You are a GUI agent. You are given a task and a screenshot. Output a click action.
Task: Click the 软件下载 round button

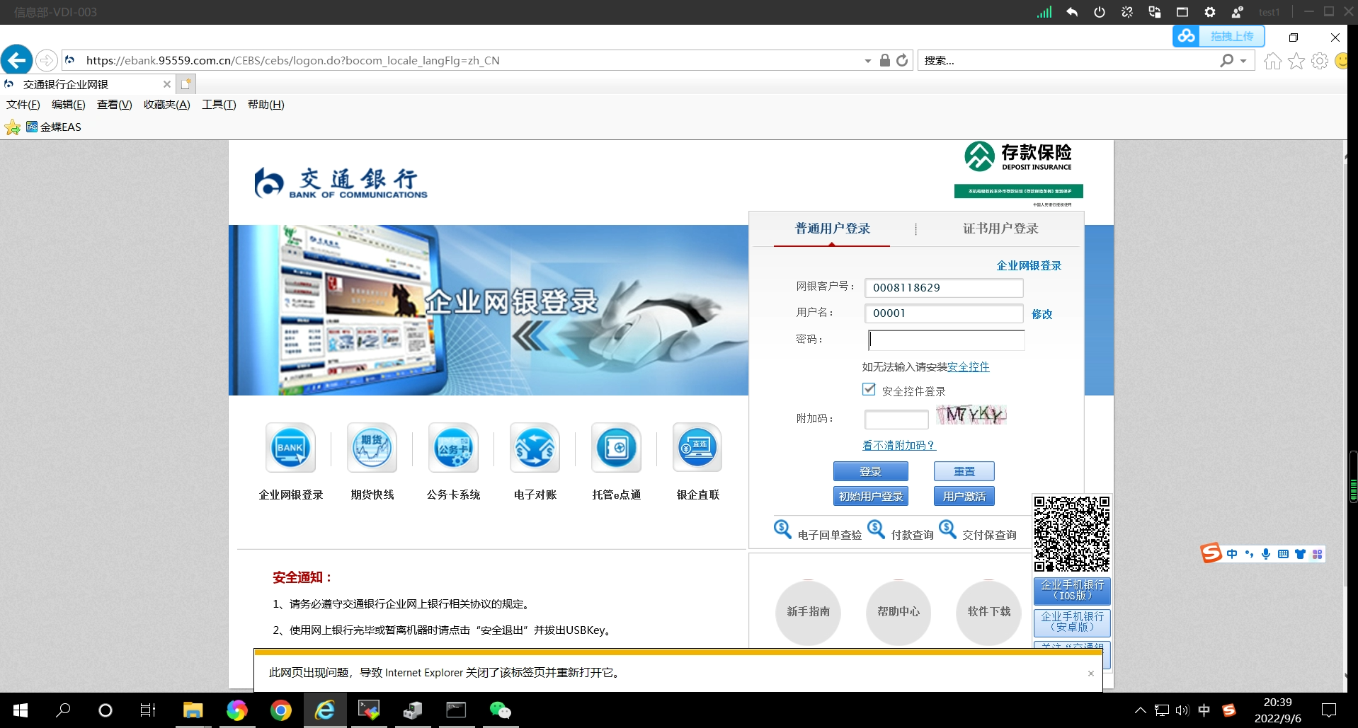click(989, 612)
